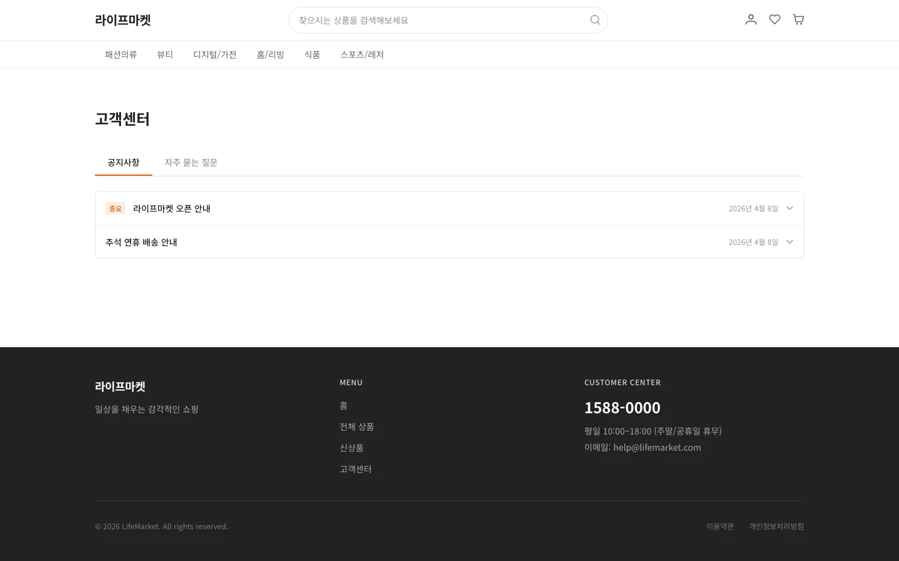The image size is (899, 561).
Task: Open the shopping cart icon
Action: pyautogui.click(x=798, y=19)
